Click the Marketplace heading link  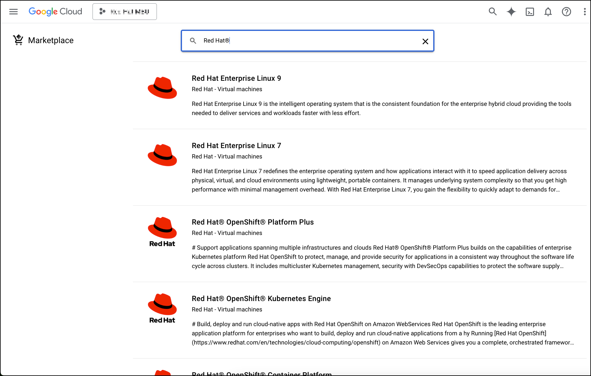(51, 40)
